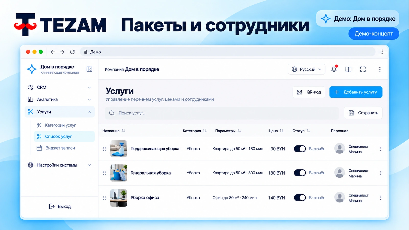This screenshot has height=230, width=409.
Task: Enter fullscreen mode icon
Action: tap(363, 69)
